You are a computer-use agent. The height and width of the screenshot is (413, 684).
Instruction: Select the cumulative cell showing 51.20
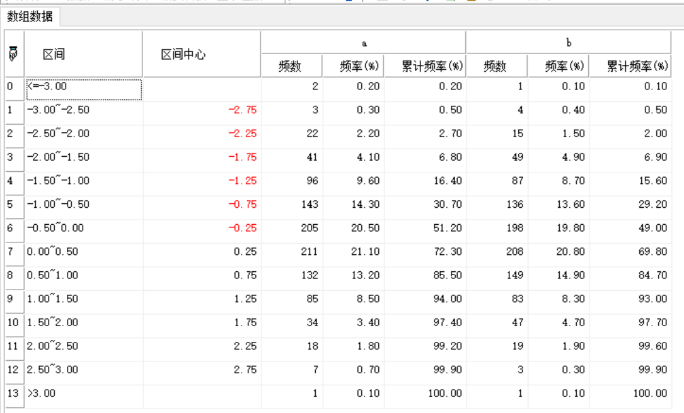(425, 228)
